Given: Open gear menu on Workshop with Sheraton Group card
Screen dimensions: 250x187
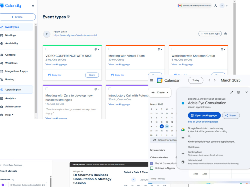Looking at the screenshot, I should [x=223, y=49].
